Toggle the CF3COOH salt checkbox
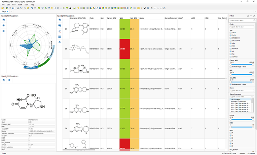257x155 pixels. [231, 38]
